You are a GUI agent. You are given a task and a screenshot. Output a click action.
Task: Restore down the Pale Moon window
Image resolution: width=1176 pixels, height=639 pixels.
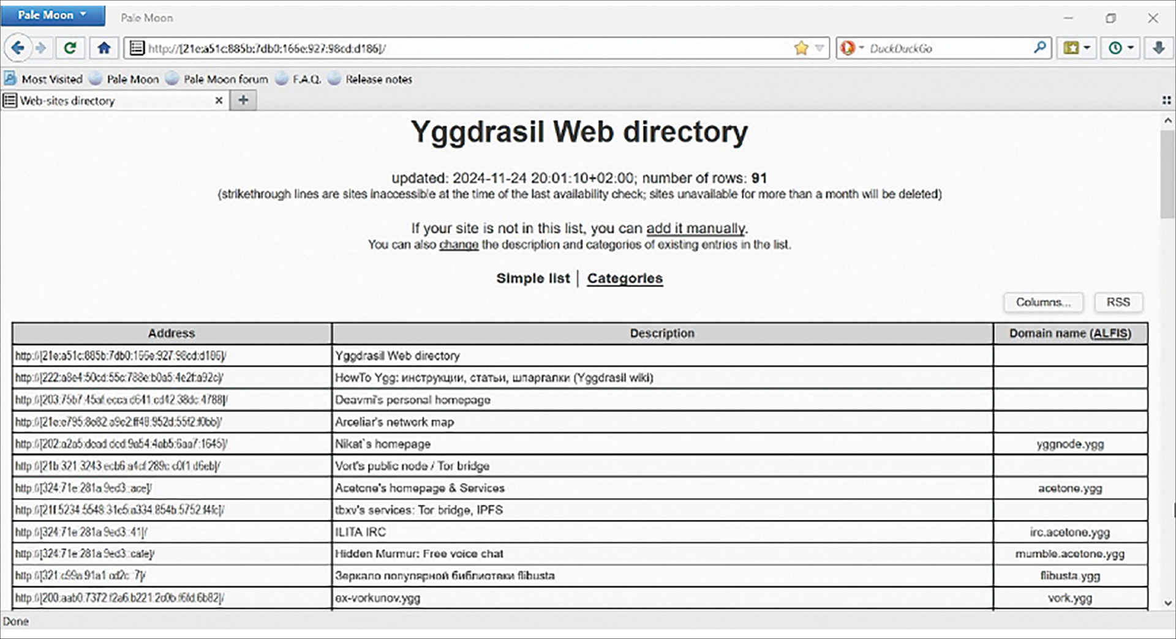pos(1110,18)
